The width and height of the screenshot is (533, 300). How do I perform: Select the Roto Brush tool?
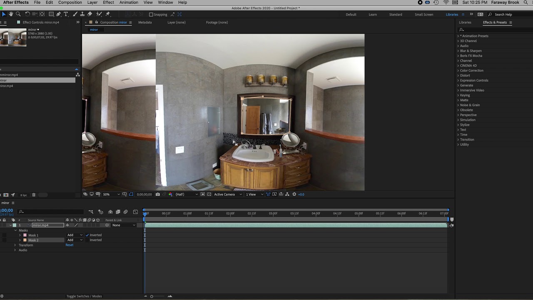99,14
